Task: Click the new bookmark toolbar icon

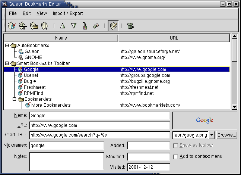Action: coord(12,26)
